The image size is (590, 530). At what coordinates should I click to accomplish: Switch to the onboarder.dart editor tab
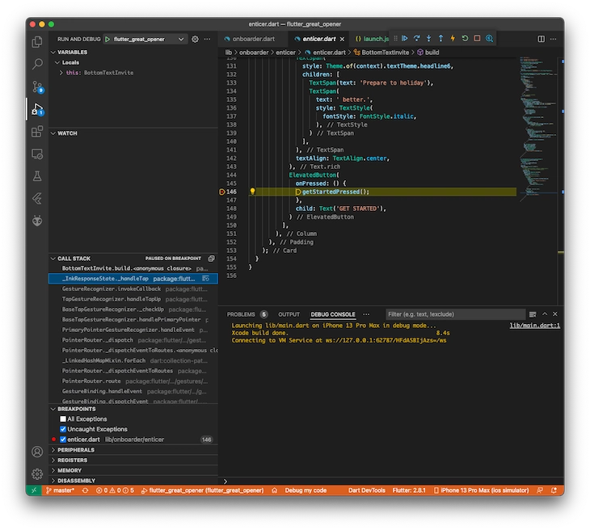pyautogui.click(x=250, y=39)
